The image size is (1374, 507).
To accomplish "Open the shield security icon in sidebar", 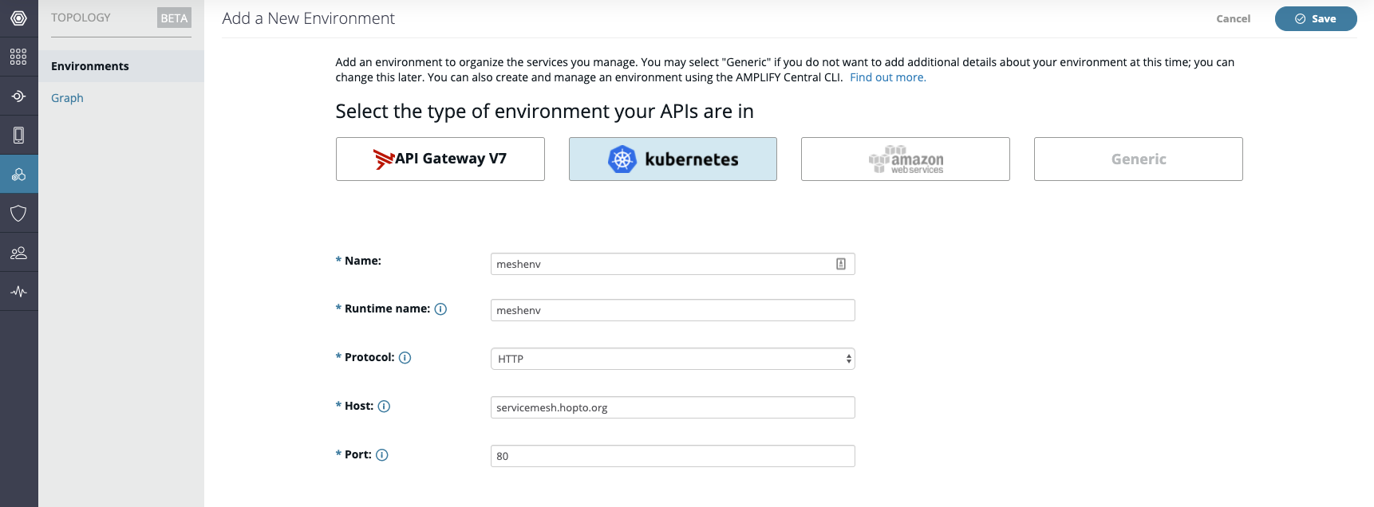I will (18, 213).
